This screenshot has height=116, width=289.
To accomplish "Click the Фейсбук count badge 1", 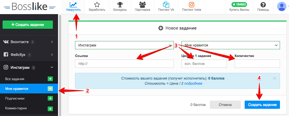I will (29, 55).
